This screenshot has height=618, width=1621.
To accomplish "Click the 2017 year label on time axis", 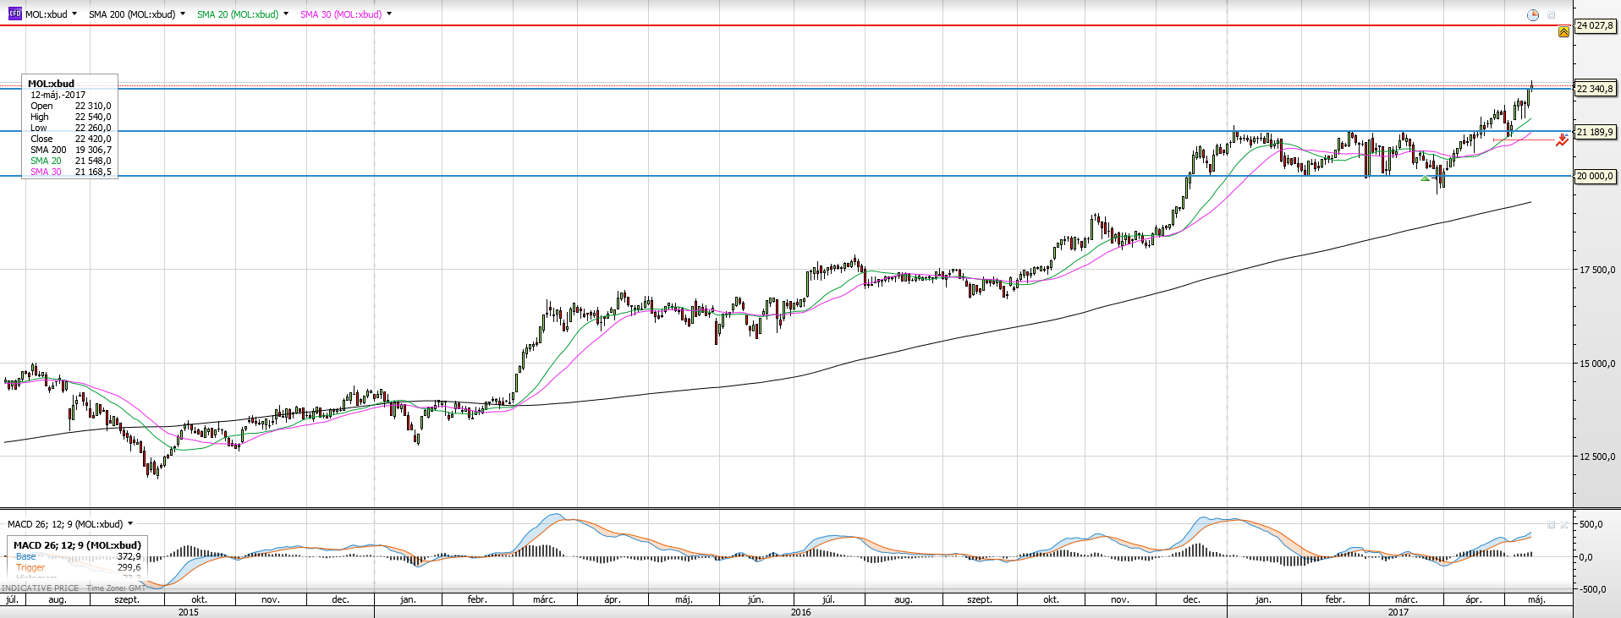I will click(x=1398, y=612).
